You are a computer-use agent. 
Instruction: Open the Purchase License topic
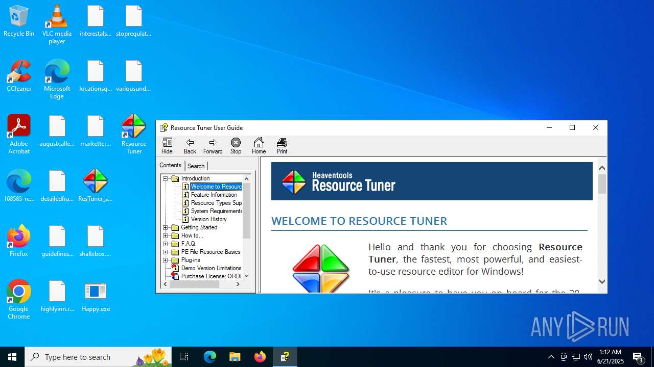click(212, 276)
